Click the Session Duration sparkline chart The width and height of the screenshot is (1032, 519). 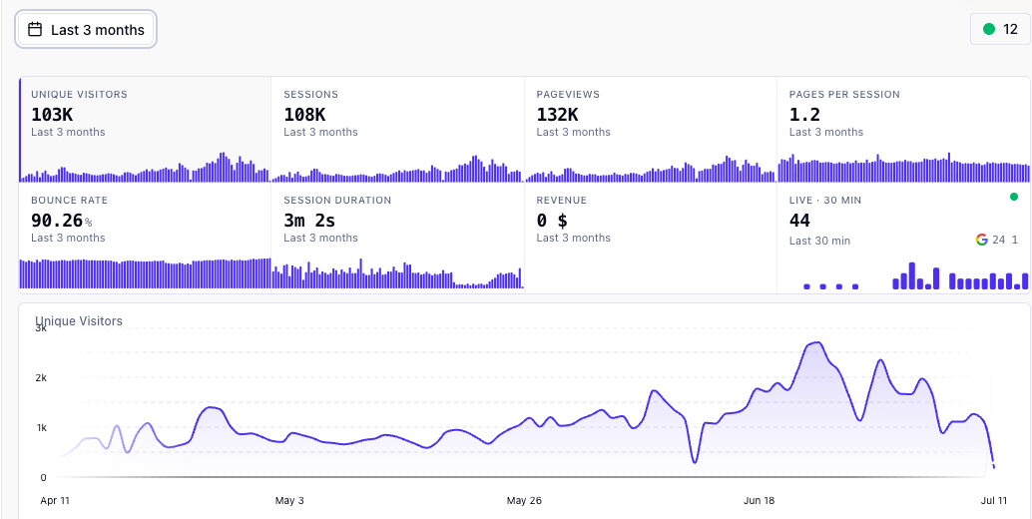(397, 273)
